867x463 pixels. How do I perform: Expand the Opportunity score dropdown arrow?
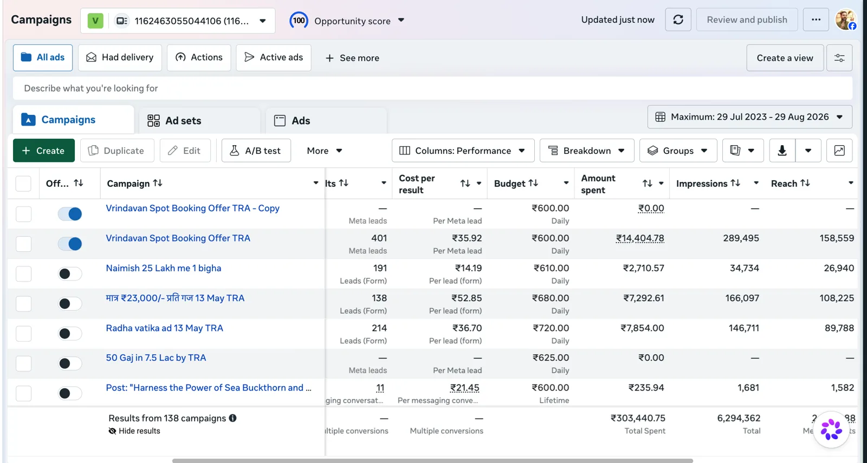point(401,20)
